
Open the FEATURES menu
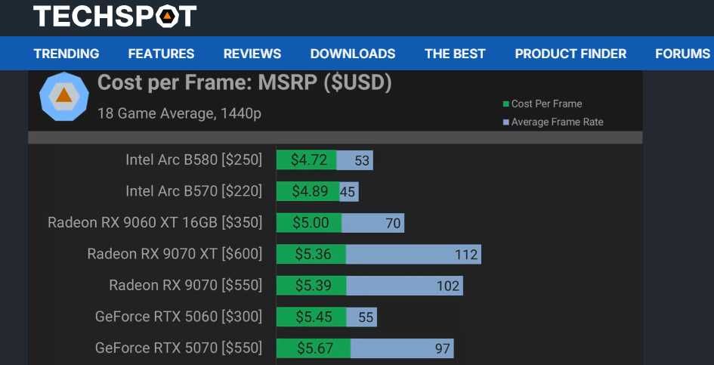click(x=161, y=54)
